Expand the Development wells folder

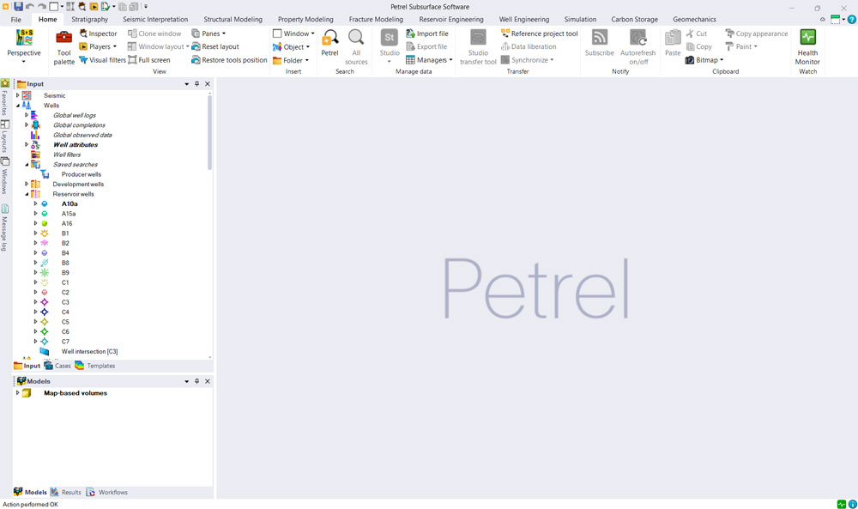click(27, 184)
